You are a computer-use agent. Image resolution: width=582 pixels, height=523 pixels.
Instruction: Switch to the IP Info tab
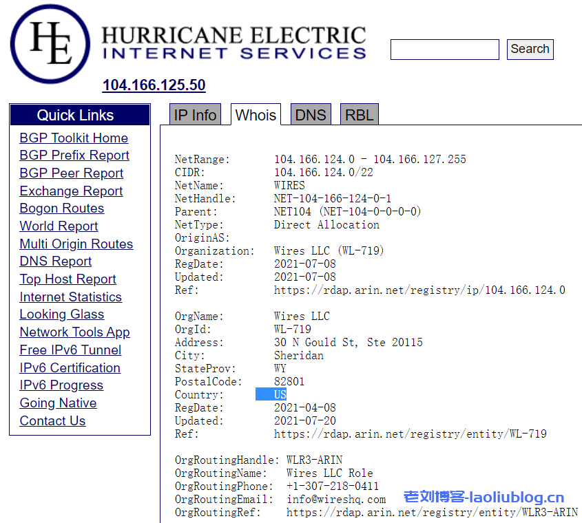195,115
